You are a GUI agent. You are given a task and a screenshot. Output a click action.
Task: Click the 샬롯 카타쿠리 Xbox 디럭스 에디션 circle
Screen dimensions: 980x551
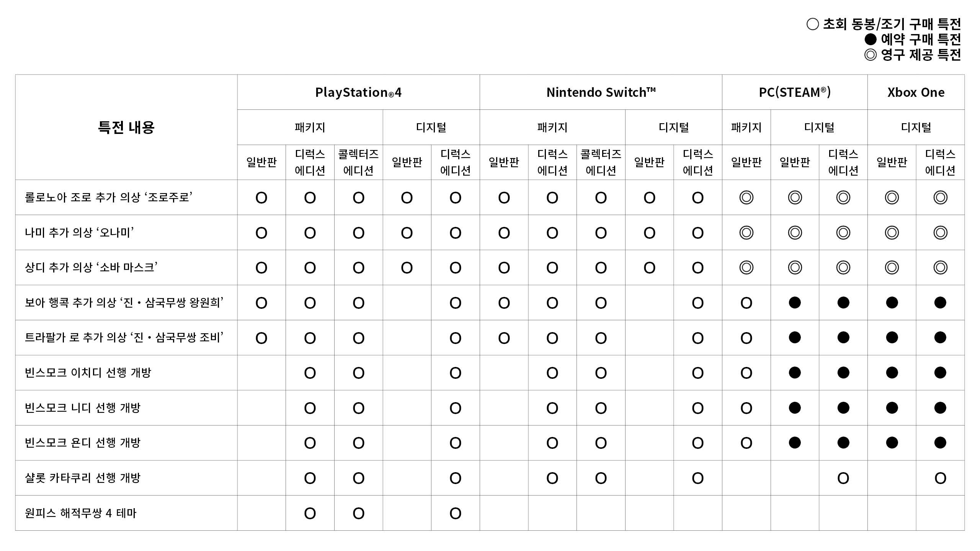pyautogui.click(x=940, y=478)
